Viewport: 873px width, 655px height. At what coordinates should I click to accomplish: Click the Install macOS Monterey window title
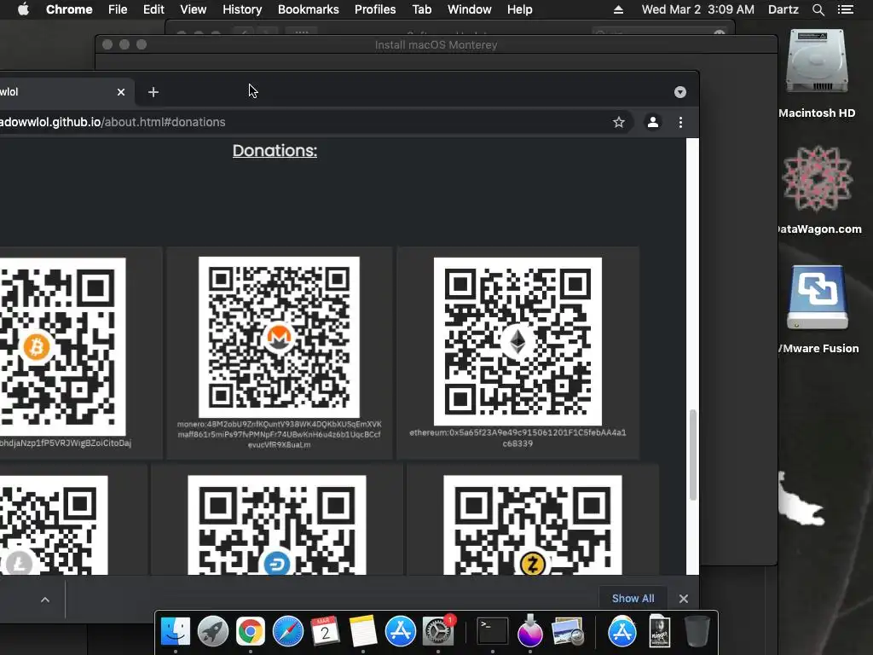click(436, 44)
